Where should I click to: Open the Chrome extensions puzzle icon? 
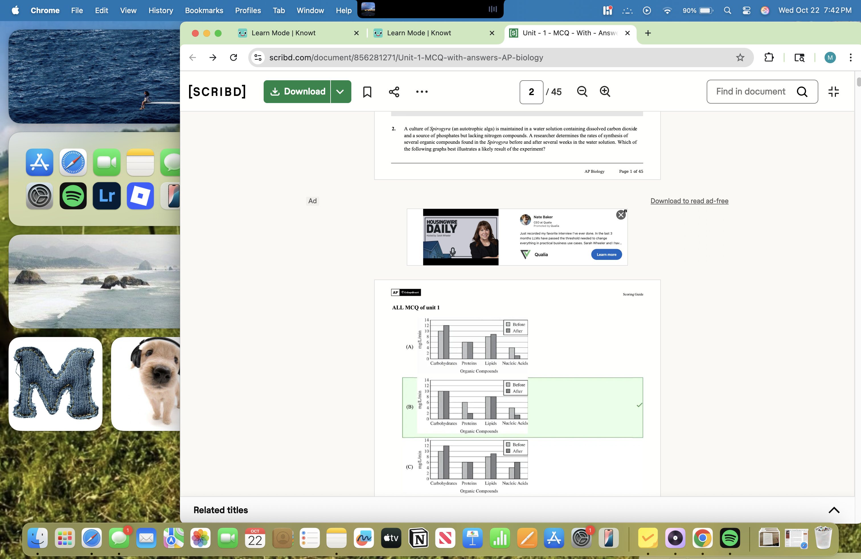pos(769,57)
